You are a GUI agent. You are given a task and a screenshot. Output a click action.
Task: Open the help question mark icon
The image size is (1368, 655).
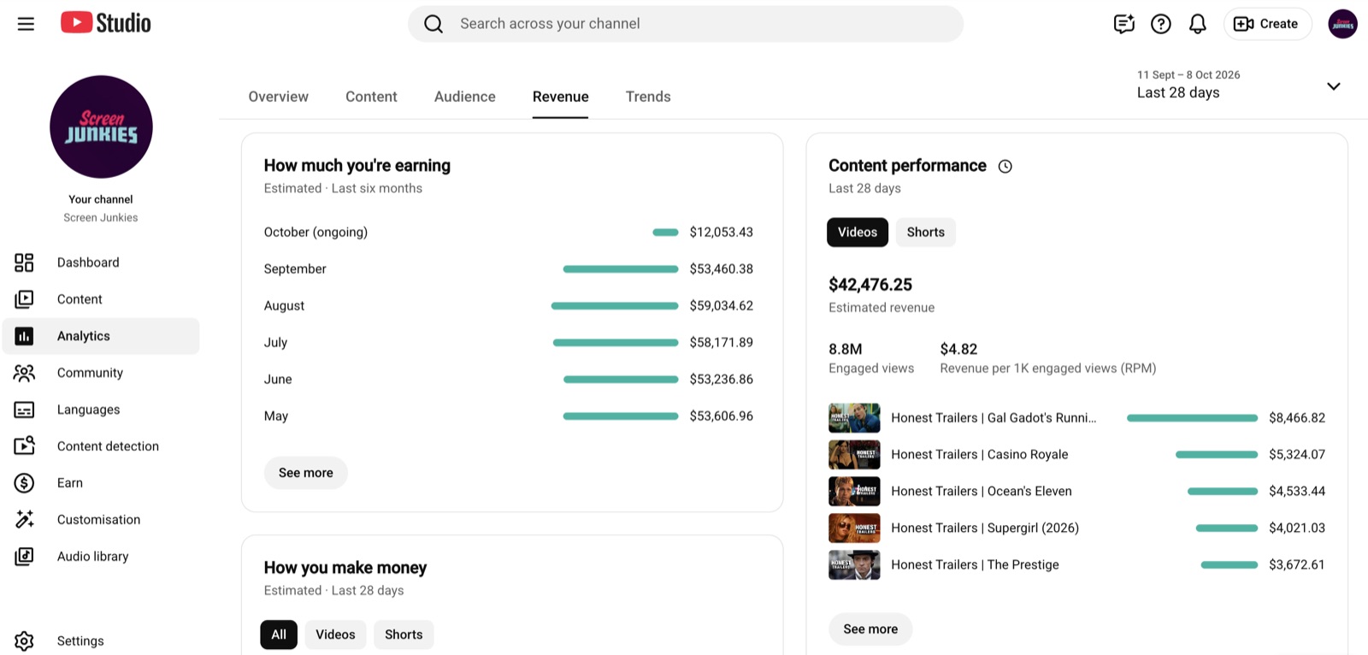click(x=1160, y=24)
